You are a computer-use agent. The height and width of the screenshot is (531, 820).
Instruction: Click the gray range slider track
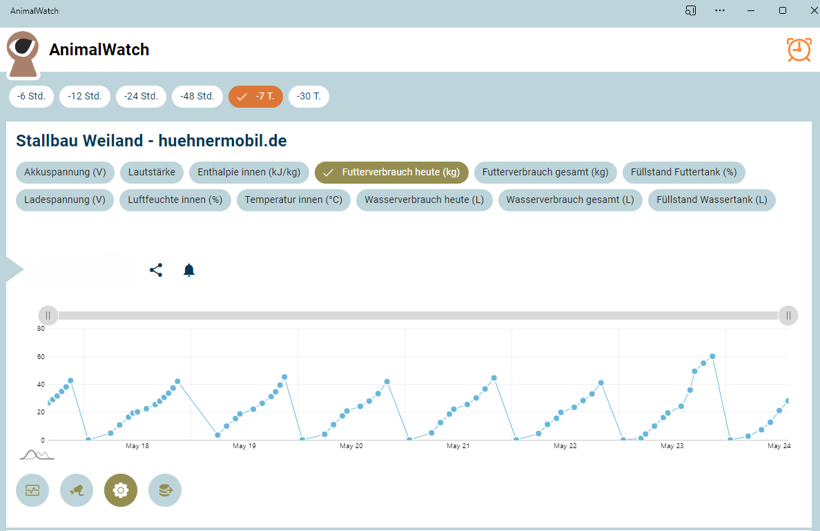(418, 316)
